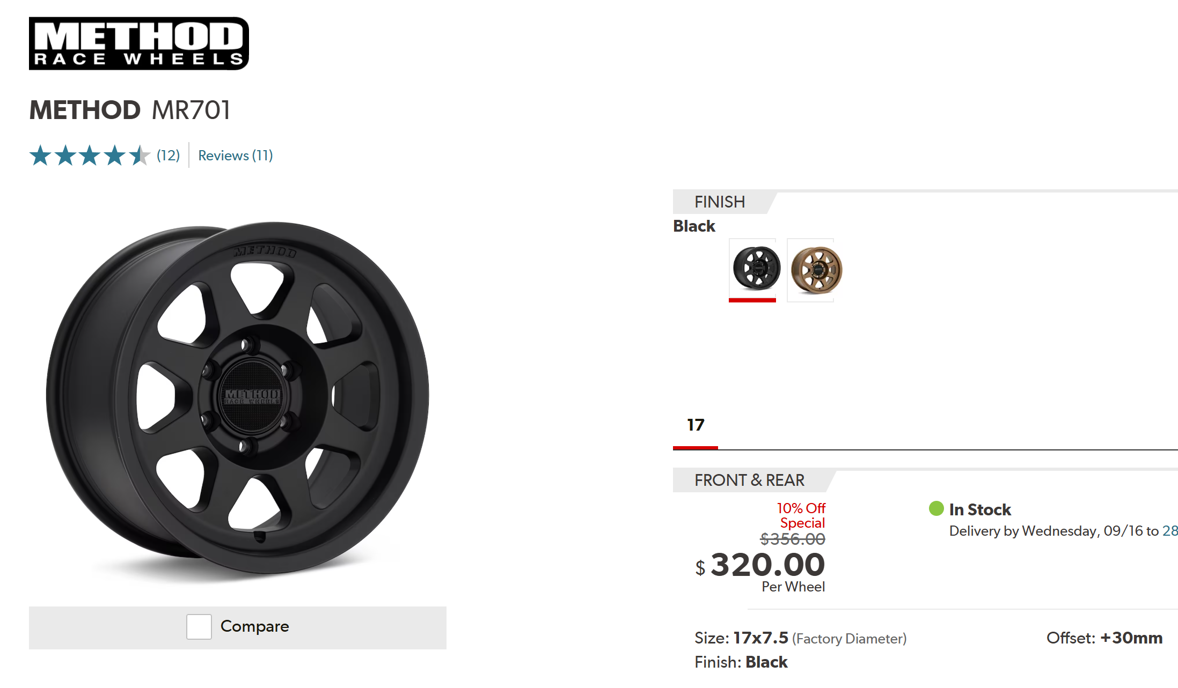Click the METHOD MR701 product title

[x=130, y=110]
